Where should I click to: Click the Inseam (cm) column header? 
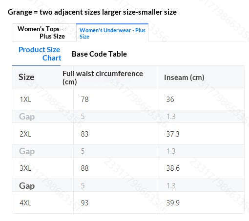tap(184, 78)
